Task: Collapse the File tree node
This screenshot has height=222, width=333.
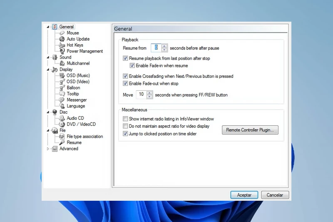Action: coord(48,130)
